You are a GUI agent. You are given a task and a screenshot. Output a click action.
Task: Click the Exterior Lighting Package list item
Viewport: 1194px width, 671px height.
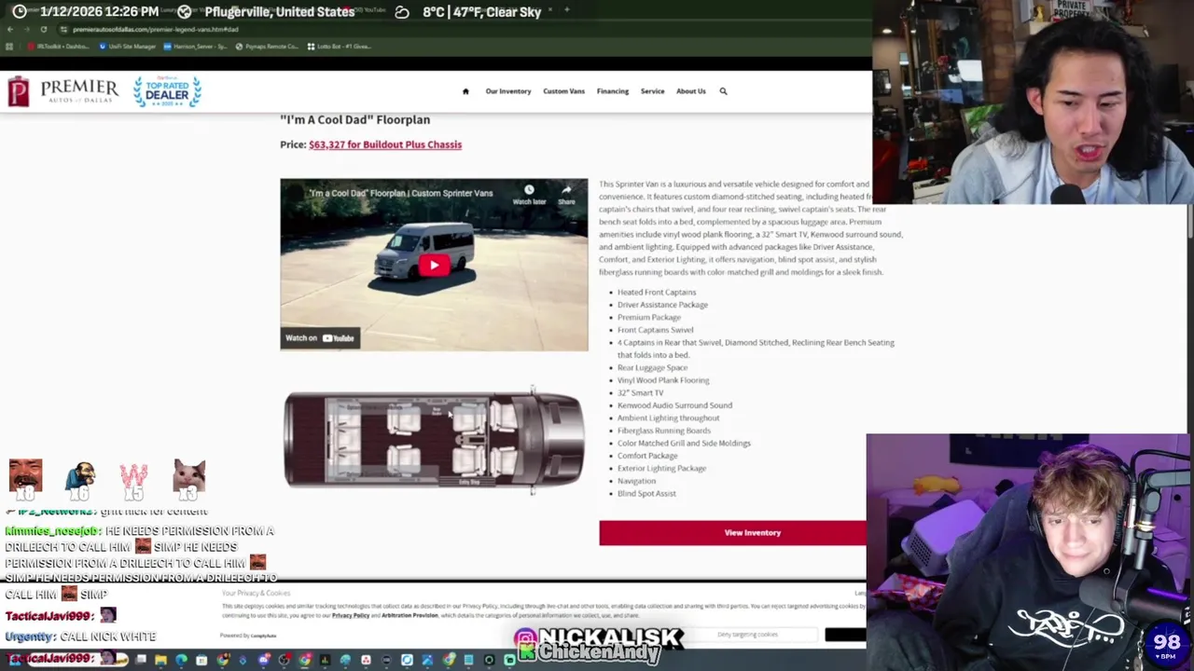[x=661, y=468]
